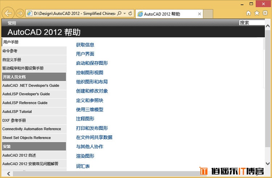Open the browser Home icon
This screenshot has width=272, height=178.
click(x=248, y=13)
